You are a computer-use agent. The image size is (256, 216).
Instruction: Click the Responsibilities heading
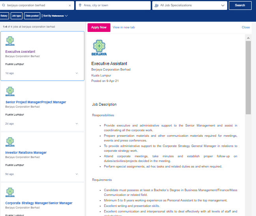tap(103, 115)
